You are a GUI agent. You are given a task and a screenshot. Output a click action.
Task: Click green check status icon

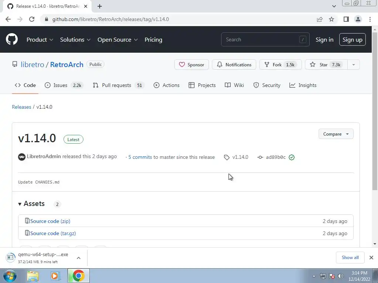[x=292, y=157]
